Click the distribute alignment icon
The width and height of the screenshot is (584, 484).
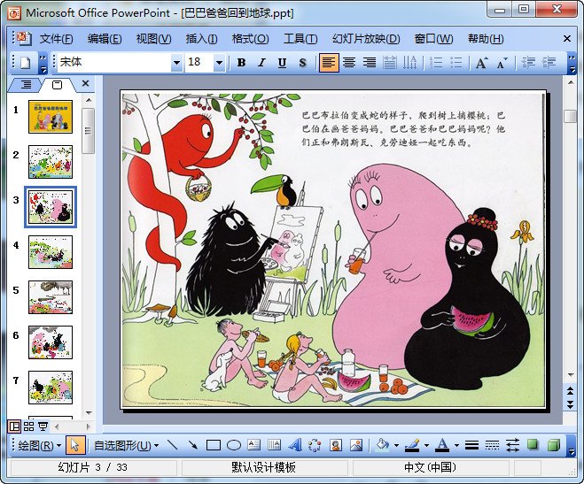click(390, 63)
